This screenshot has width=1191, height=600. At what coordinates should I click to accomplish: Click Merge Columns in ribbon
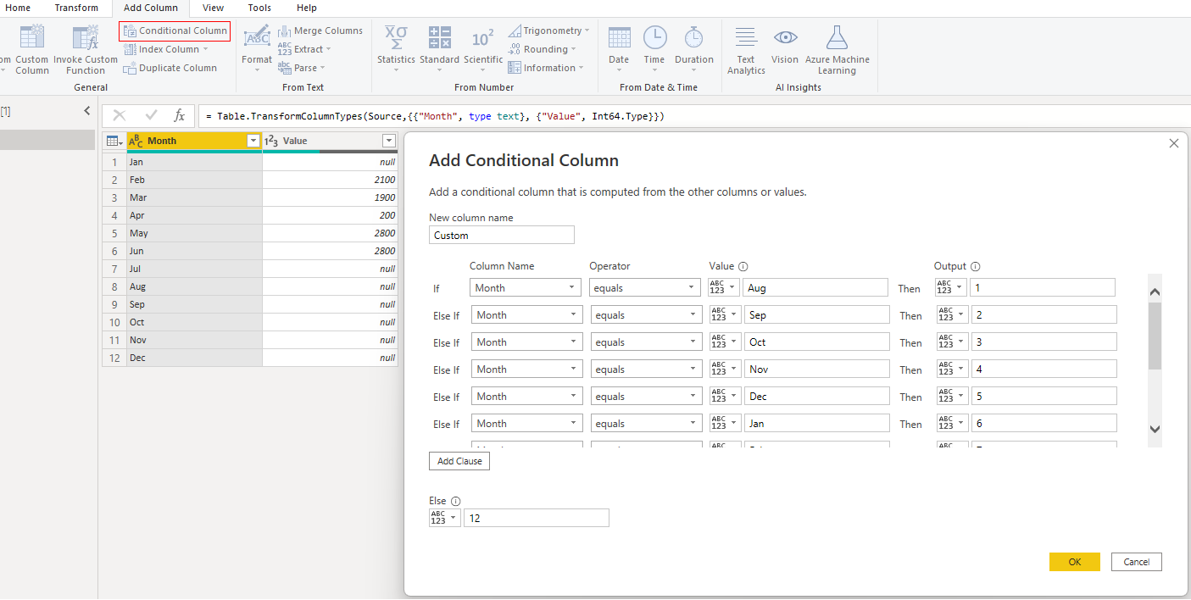pos(320,31)
